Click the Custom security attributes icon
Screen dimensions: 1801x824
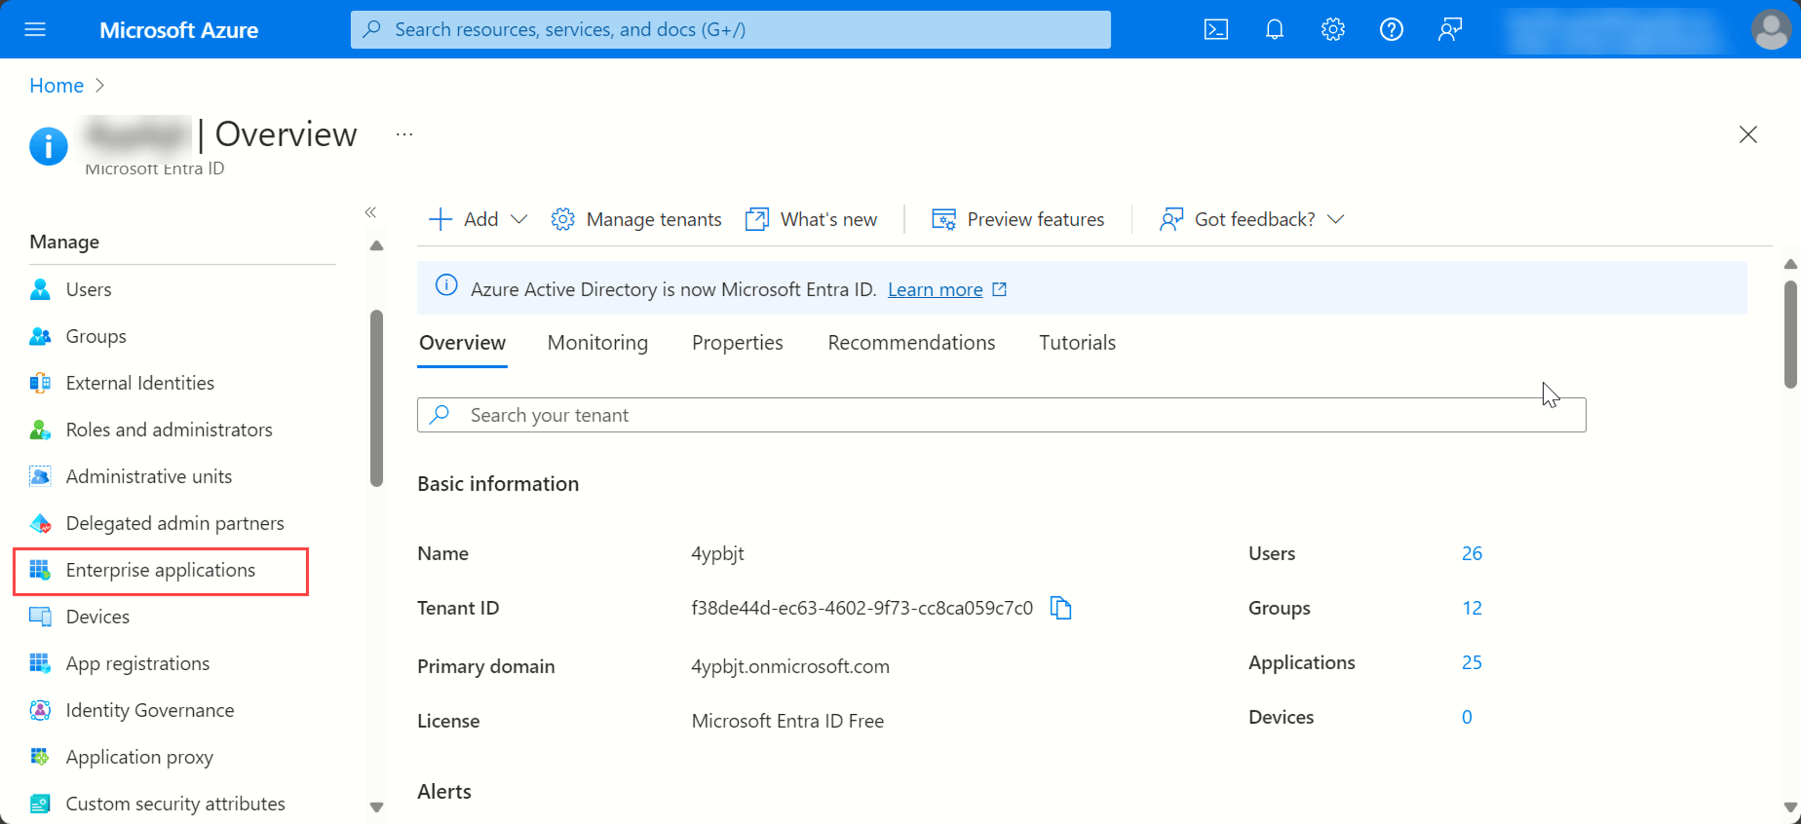pyautogui.click(x=40, y=804)
